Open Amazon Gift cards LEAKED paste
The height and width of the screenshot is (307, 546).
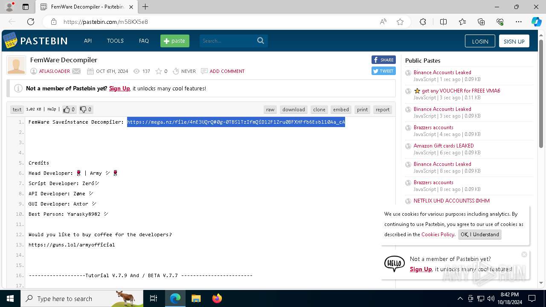[444, 146]
